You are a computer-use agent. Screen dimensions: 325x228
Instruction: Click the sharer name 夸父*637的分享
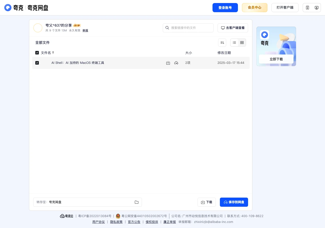point(59,25)
